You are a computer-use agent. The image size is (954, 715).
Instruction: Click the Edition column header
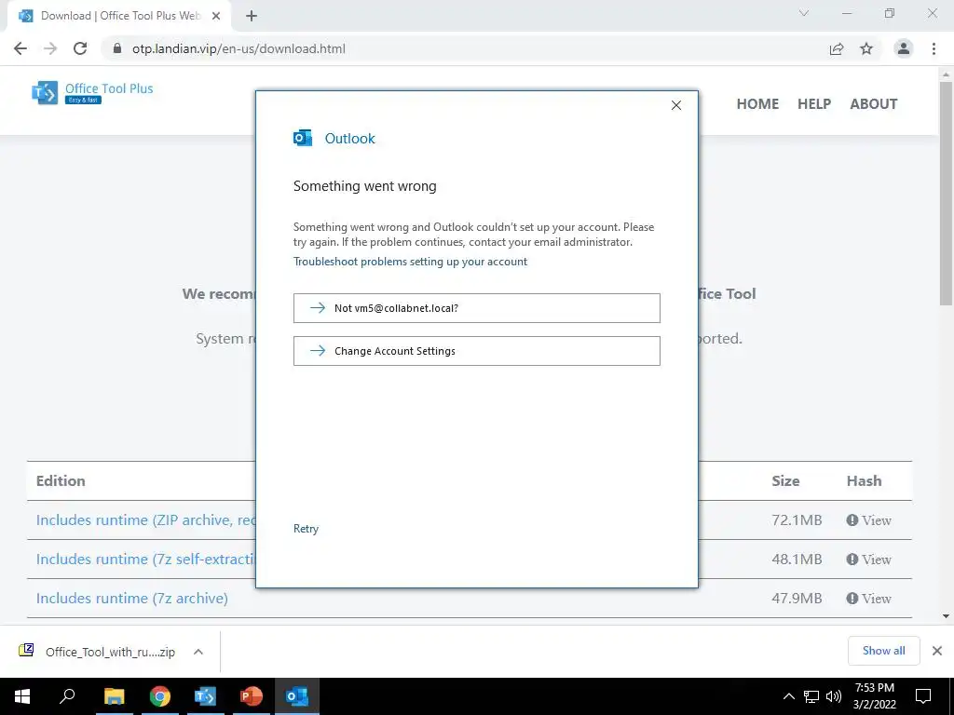click(x=61, y=481)
